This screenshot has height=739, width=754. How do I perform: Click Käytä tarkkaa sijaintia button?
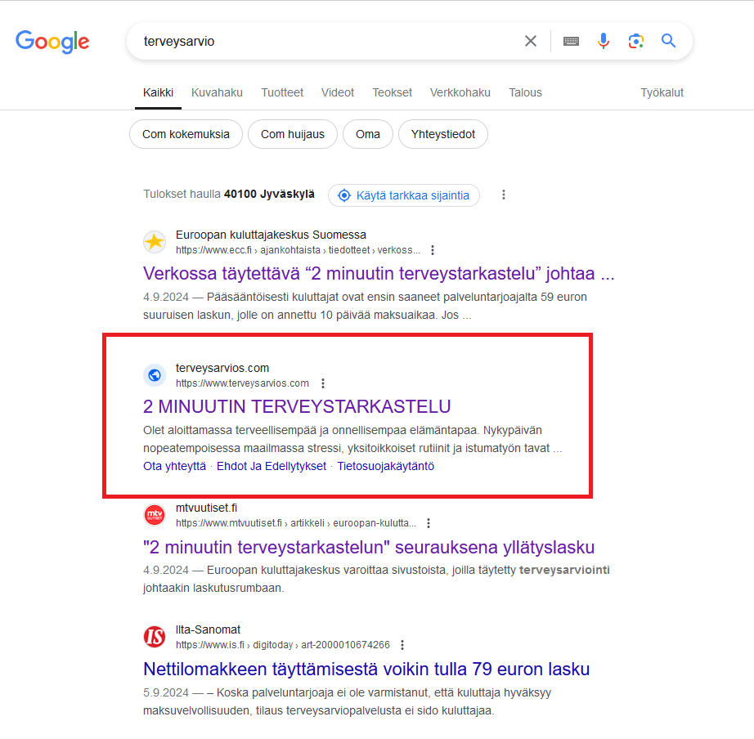tap(404, 195)
